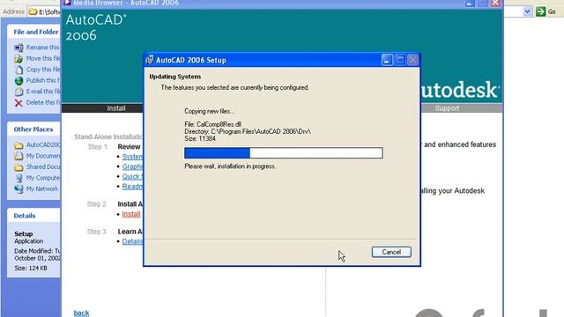Click the Go arrow icon in address bar
Screen dimensions: 564x317
click(x=540, y=11)
